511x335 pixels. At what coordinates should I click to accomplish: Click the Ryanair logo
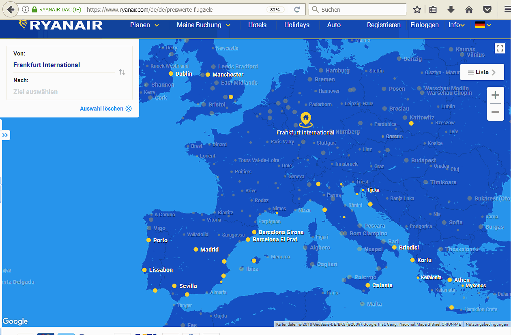click(x=61, y=25)
